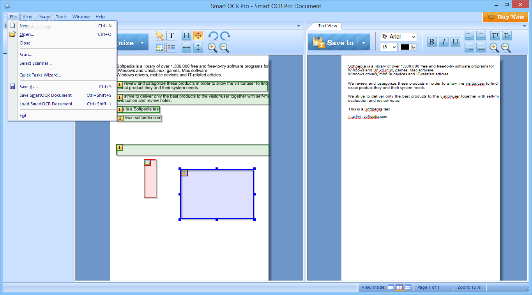This screenshot has width=532, height=295.
Task: Select the text zone tool
Action: 171,36
